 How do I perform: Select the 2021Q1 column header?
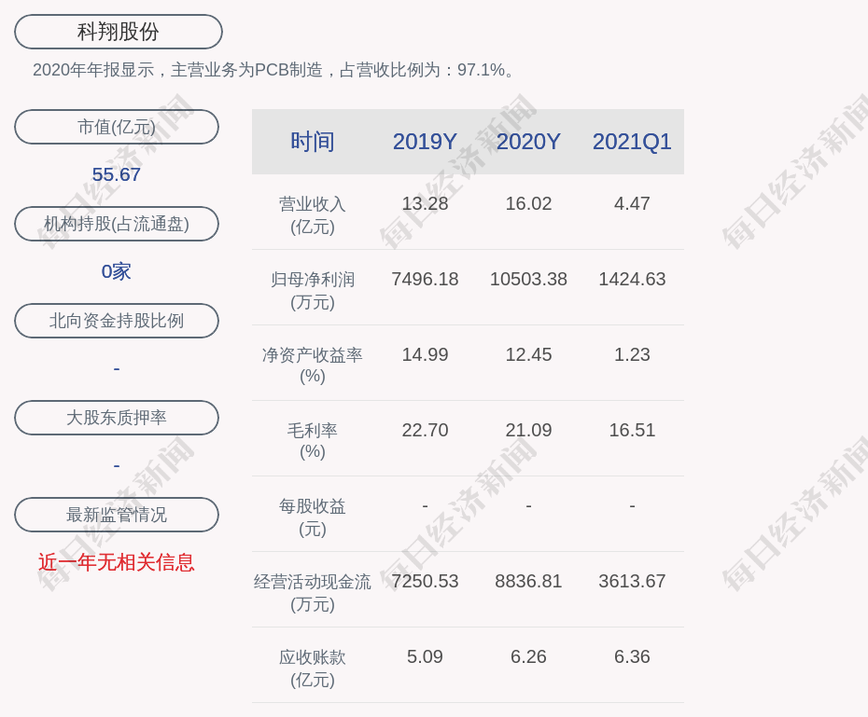tap(632, 142)
